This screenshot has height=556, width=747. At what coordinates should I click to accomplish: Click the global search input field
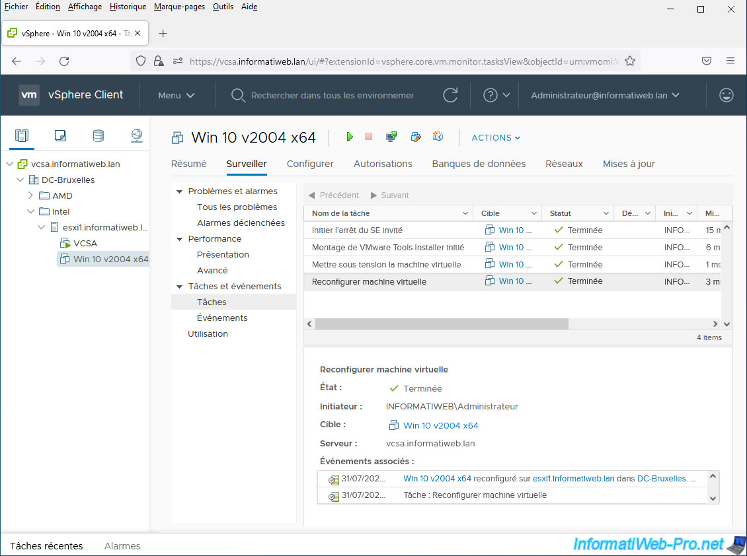pyautogui.click(x=332, y=95)
